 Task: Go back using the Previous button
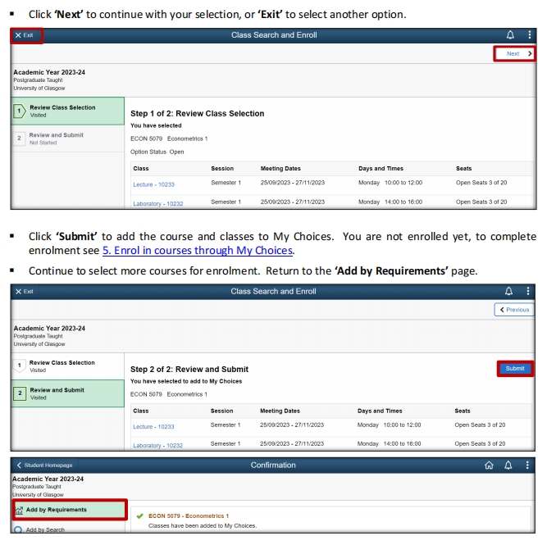point(514,310)
